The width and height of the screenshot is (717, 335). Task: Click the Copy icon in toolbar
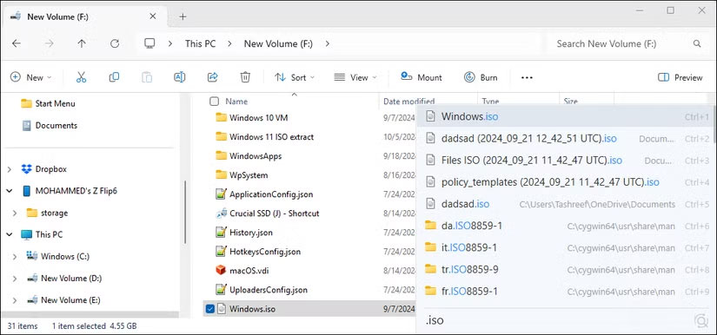click(114, 77)
